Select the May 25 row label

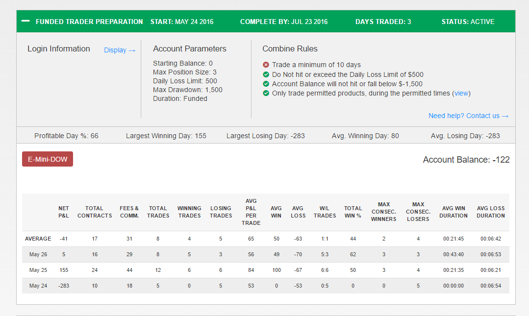point(38,270)
